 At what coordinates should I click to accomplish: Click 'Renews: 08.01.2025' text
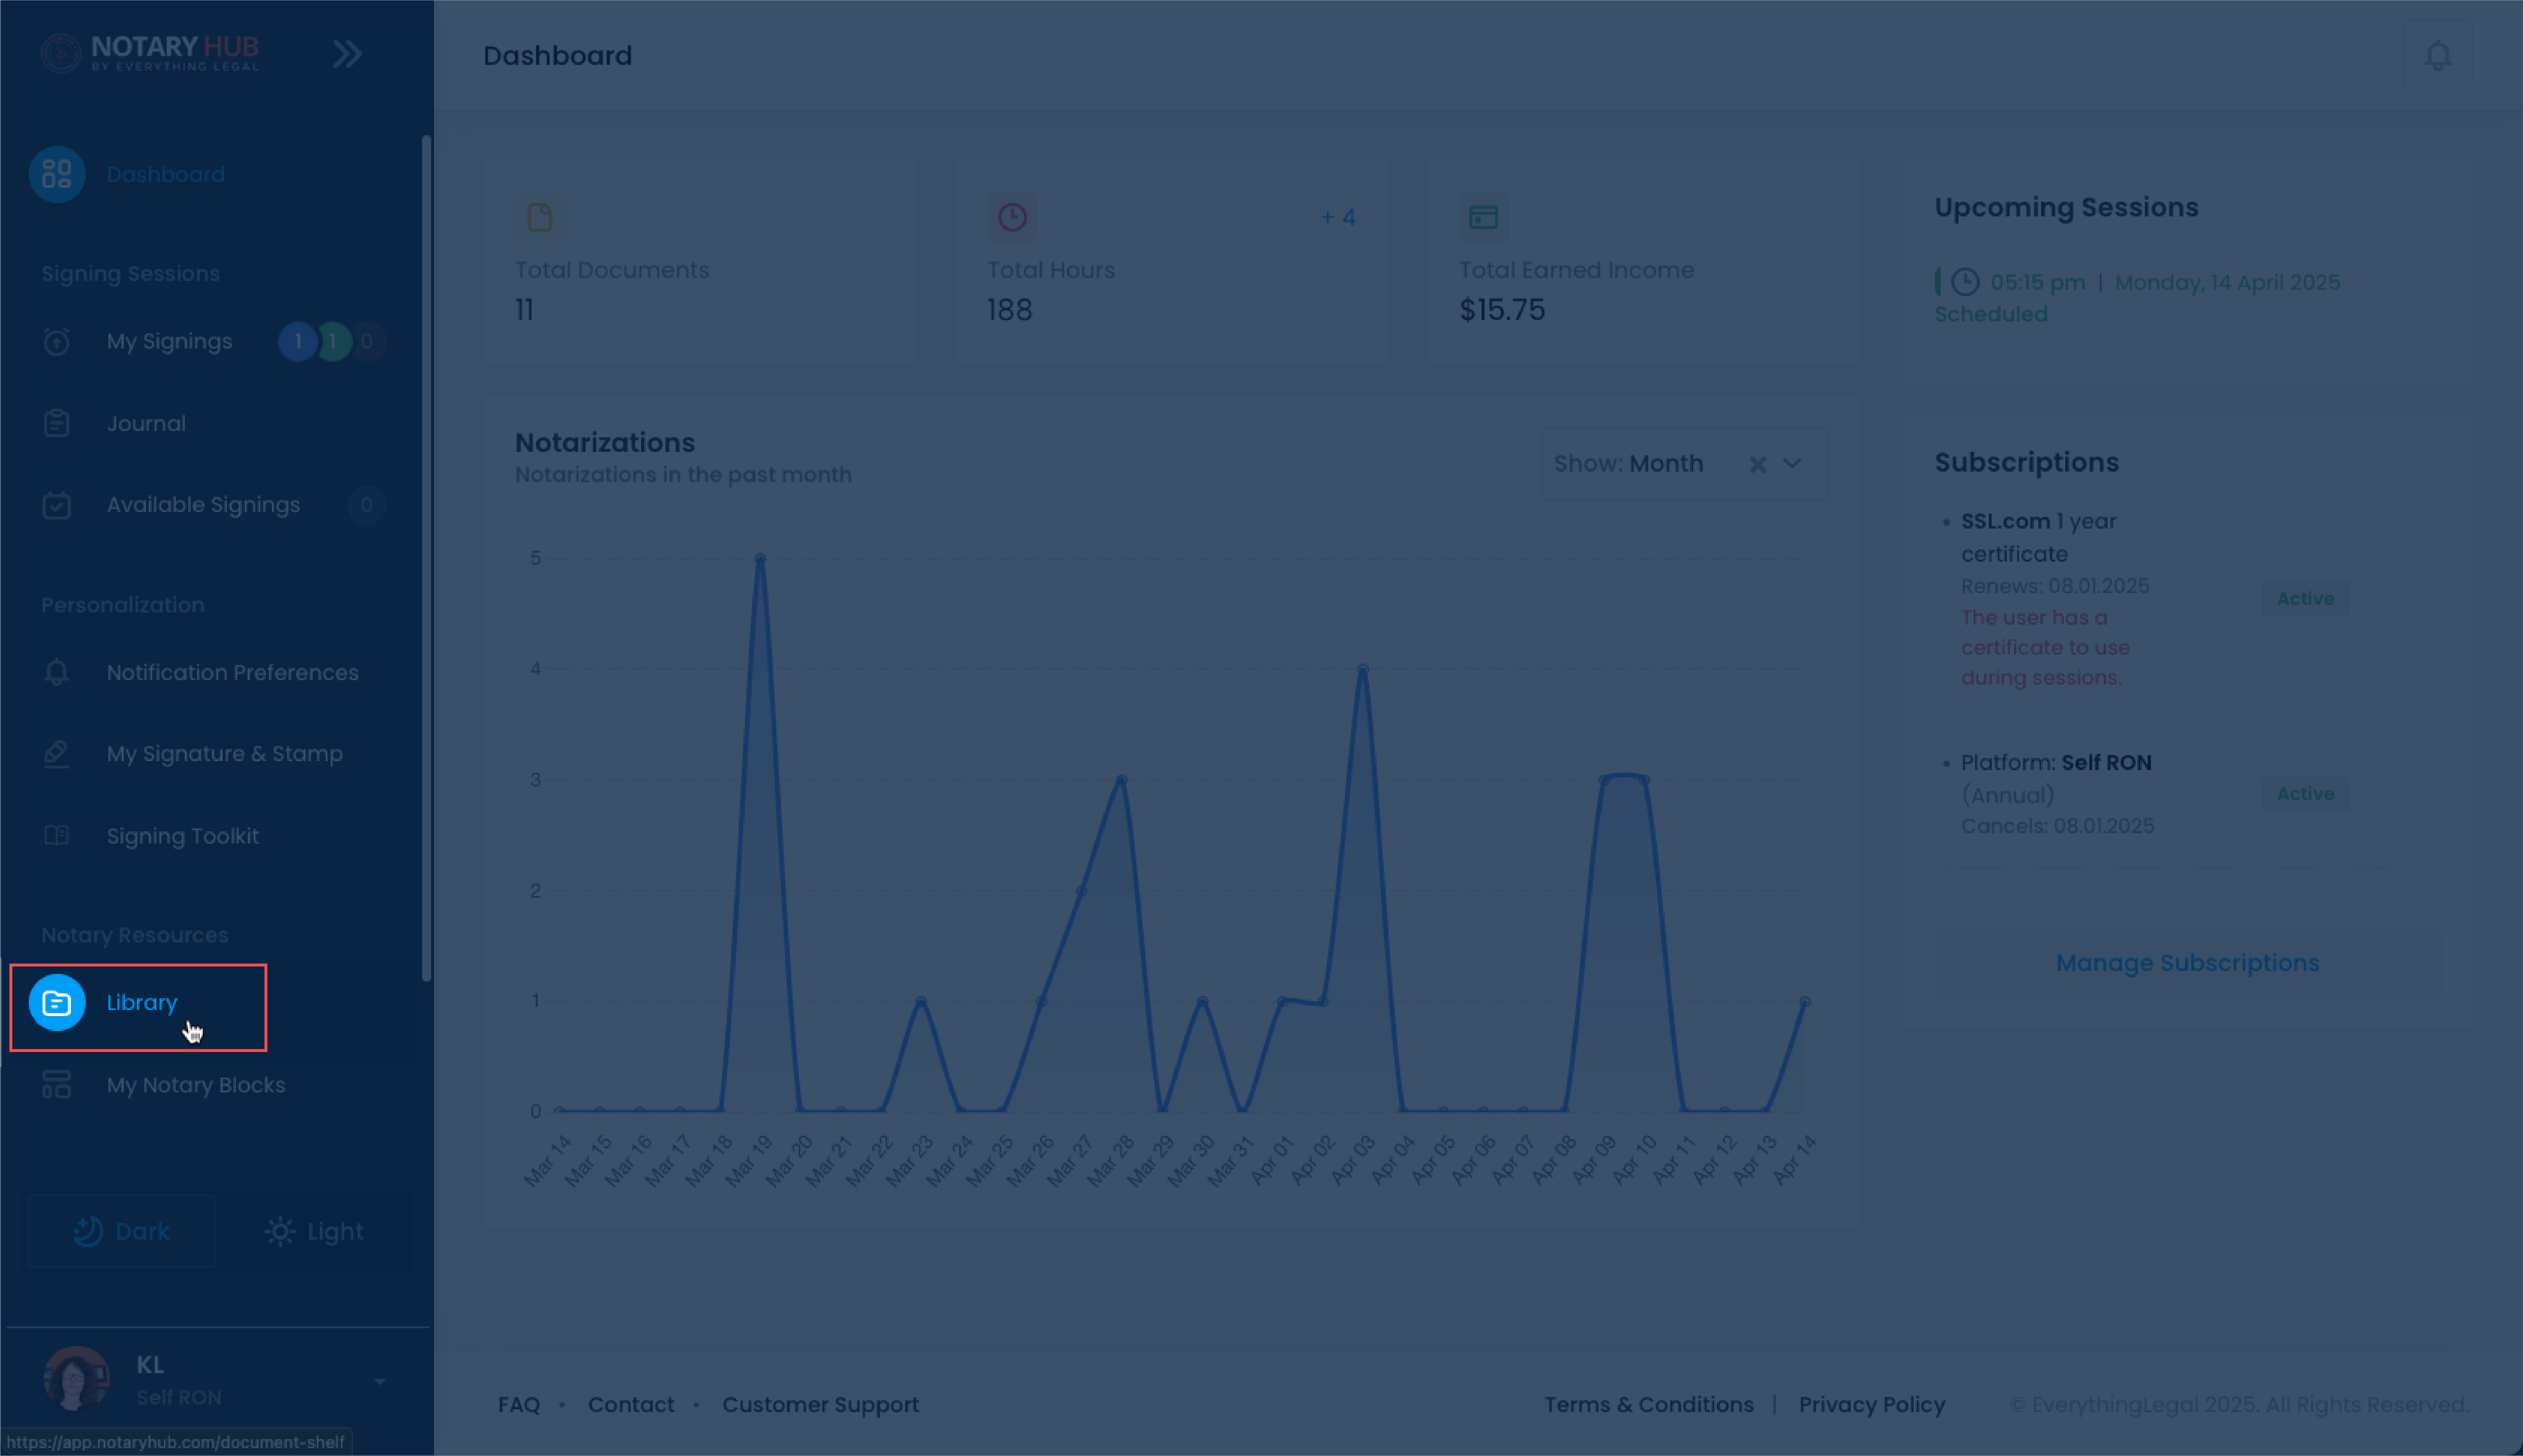(x=2055, y=586)
